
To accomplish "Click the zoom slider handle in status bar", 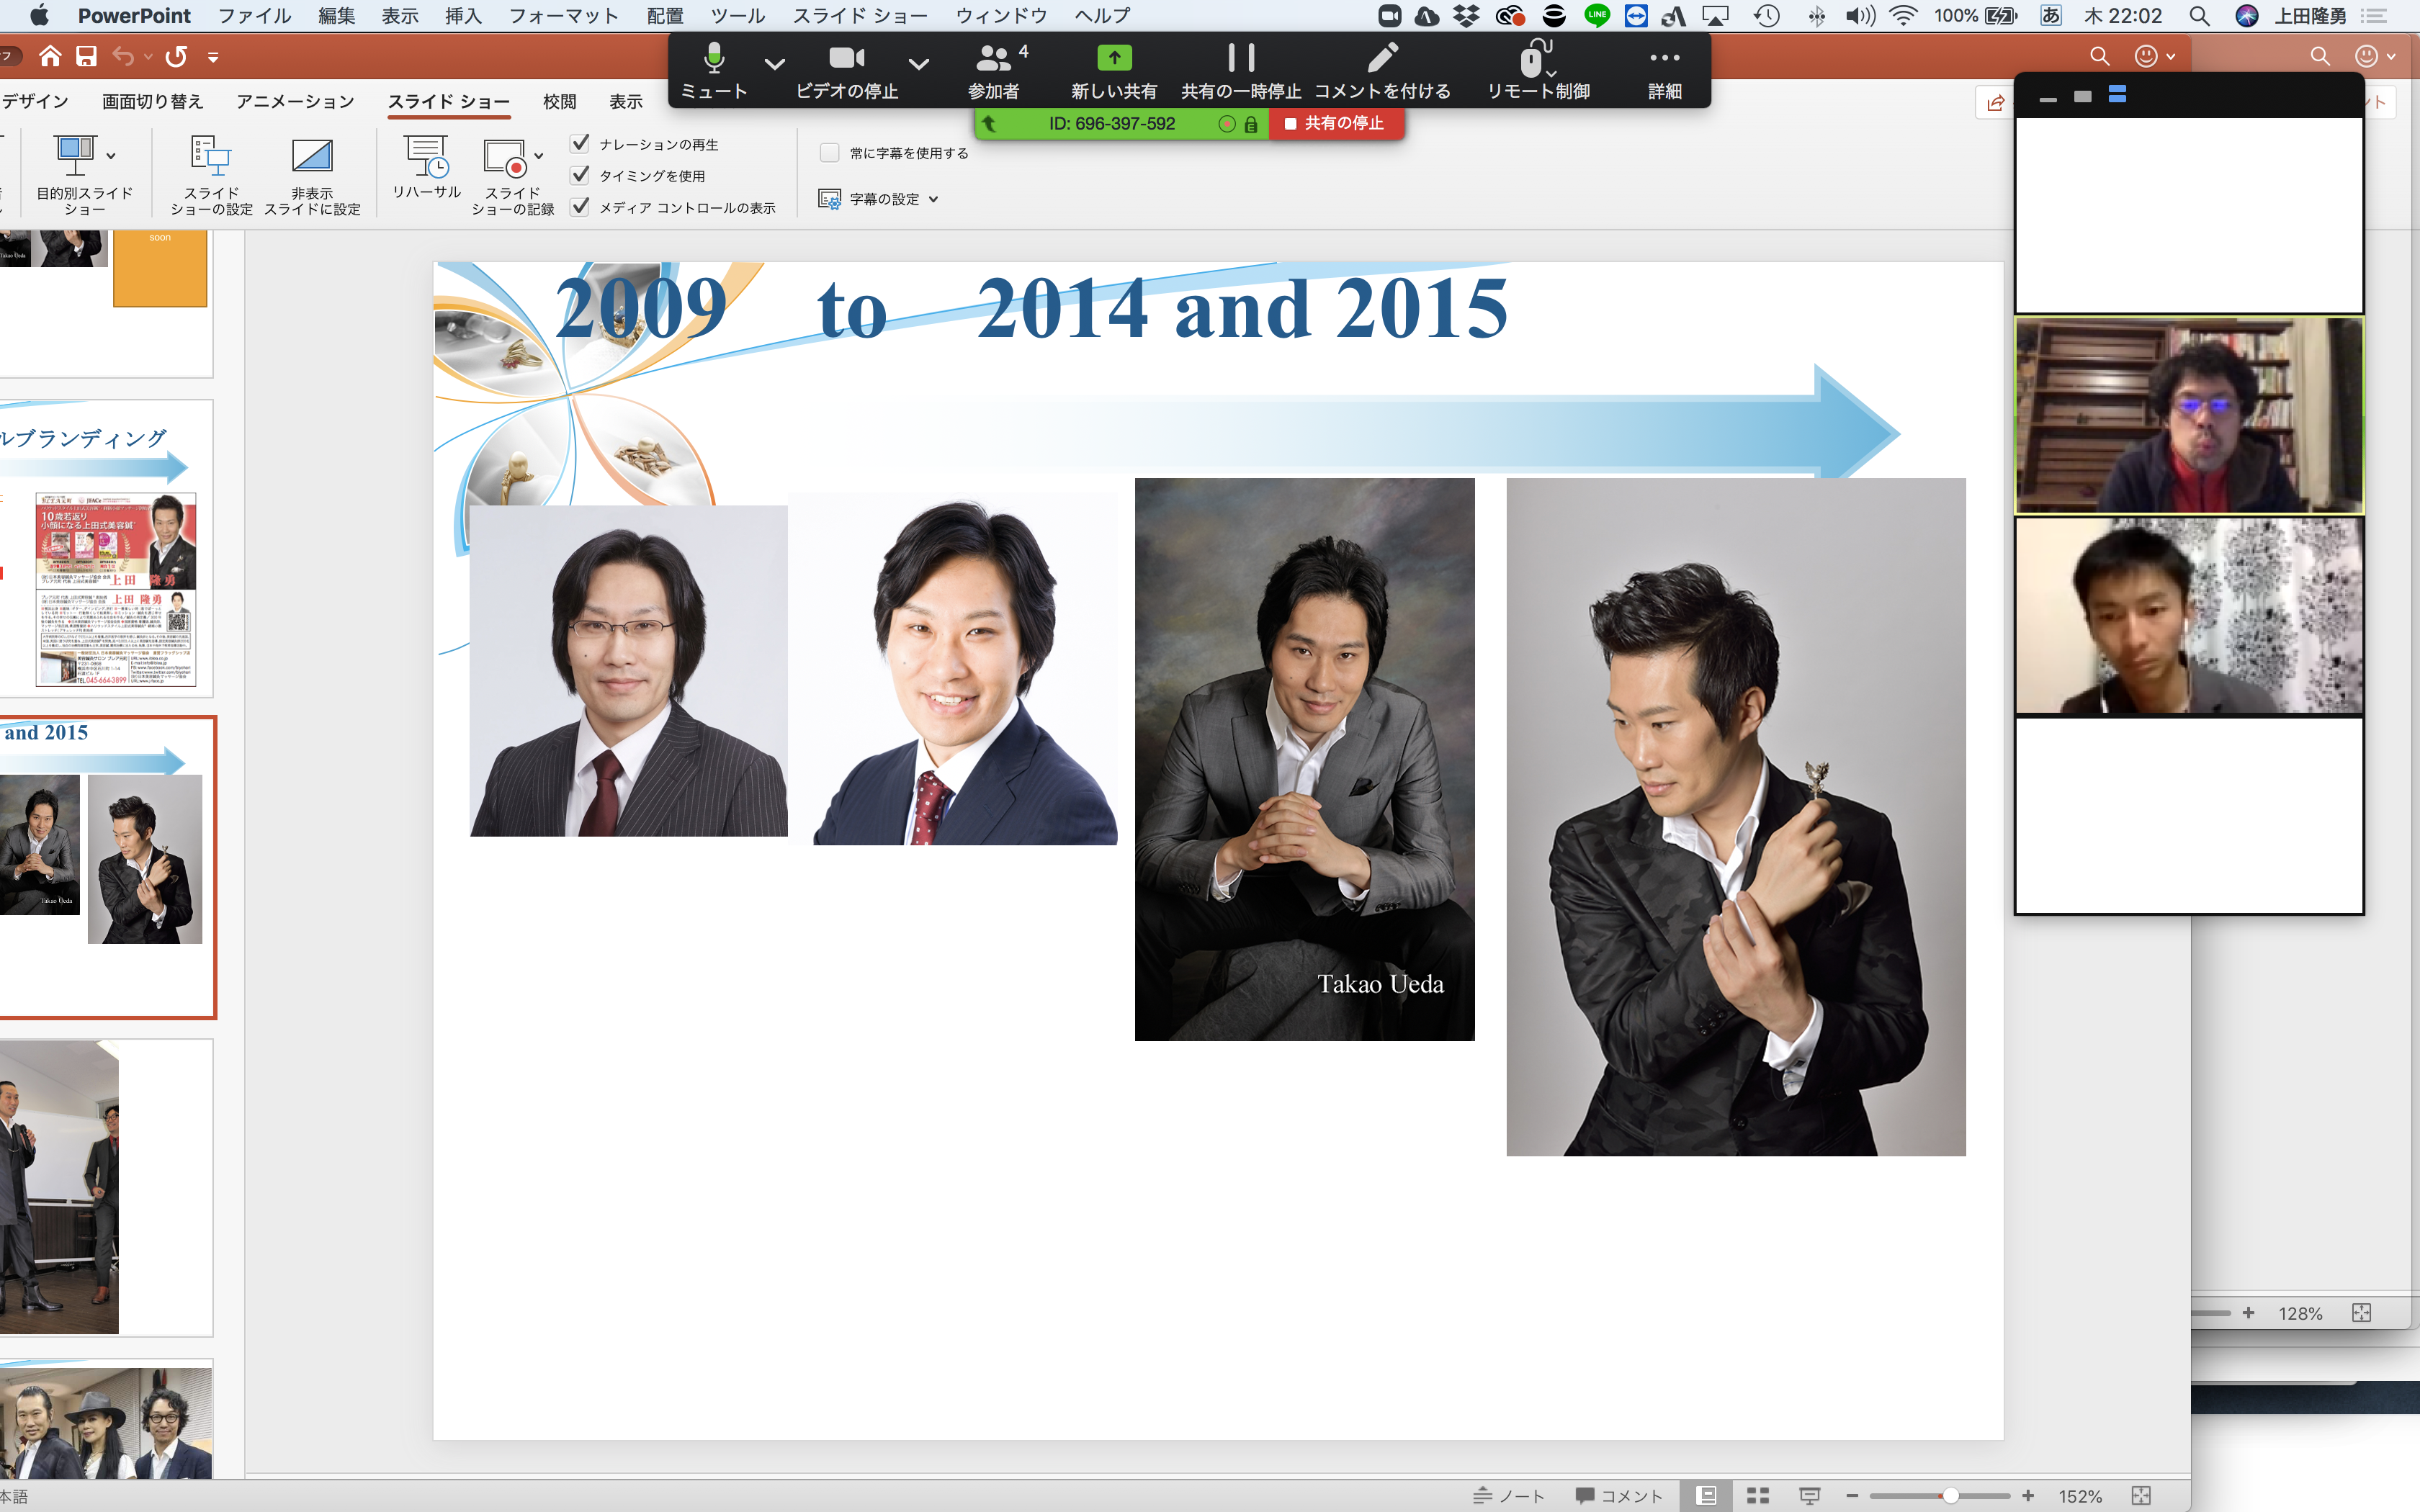I will tap(1950, 1495).
